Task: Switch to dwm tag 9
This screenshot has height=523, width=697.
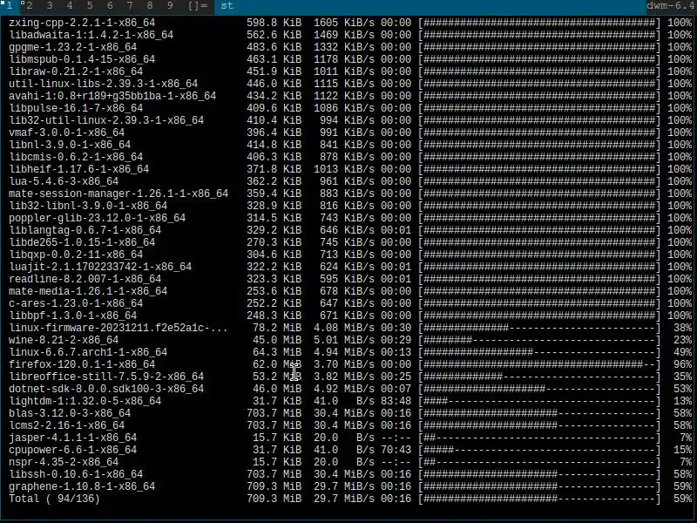Action: (169, 6)
